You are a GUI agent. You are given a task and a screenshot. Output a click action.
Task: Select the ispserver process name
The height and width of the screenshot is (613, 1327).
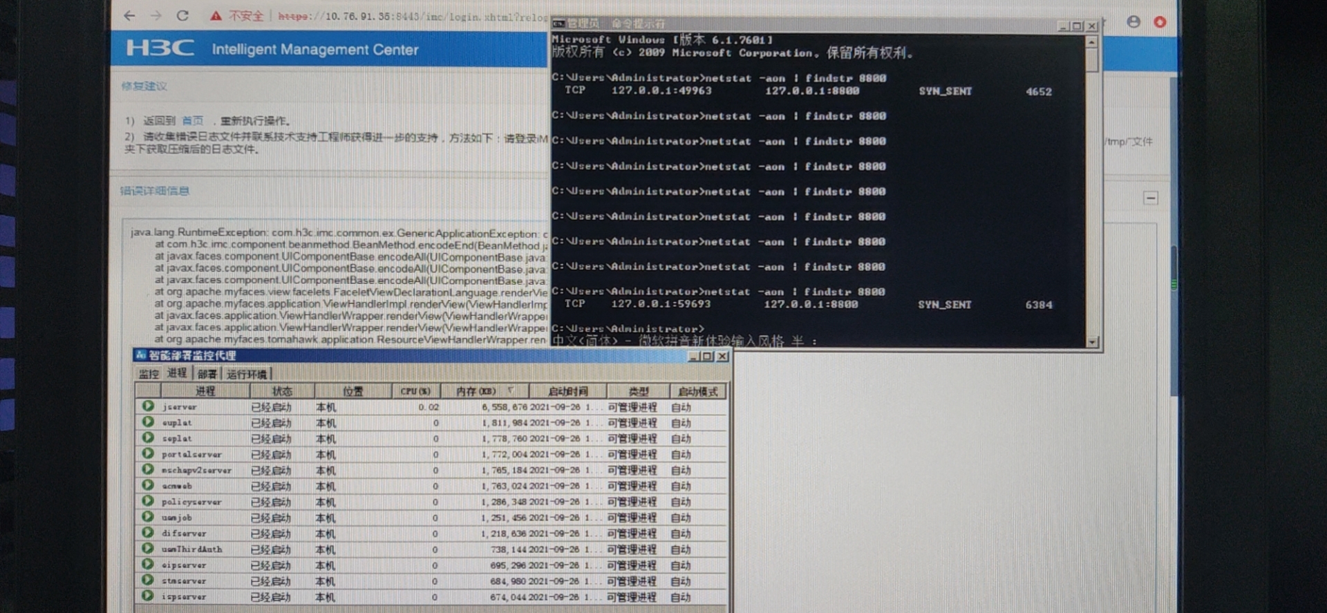coord(184,596)
